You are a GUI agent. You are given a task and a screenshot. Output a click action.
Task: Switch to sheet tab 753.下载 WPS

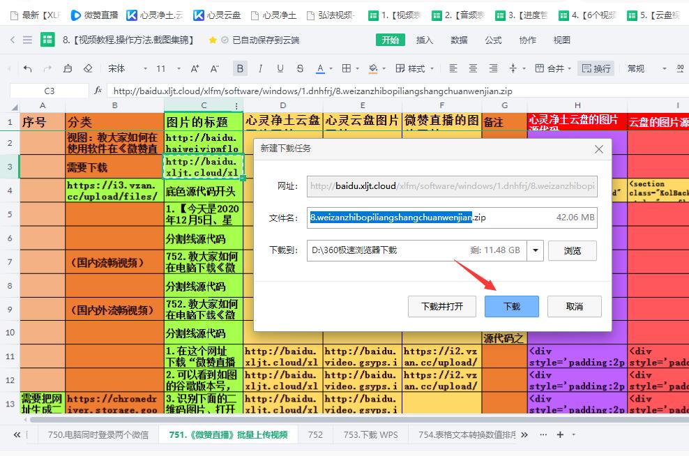pos(370,434)
